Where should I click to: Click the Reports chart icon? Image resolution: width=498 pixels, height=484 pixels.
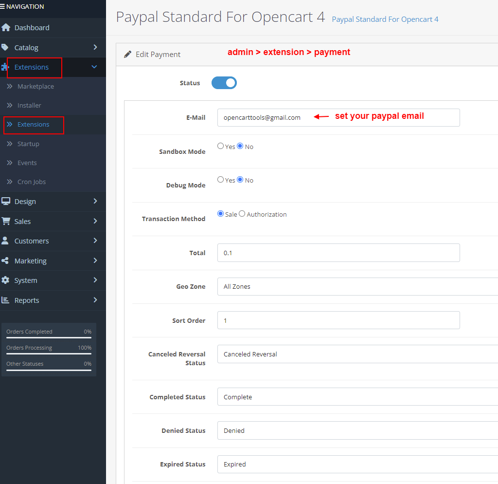tap(5, 300)
